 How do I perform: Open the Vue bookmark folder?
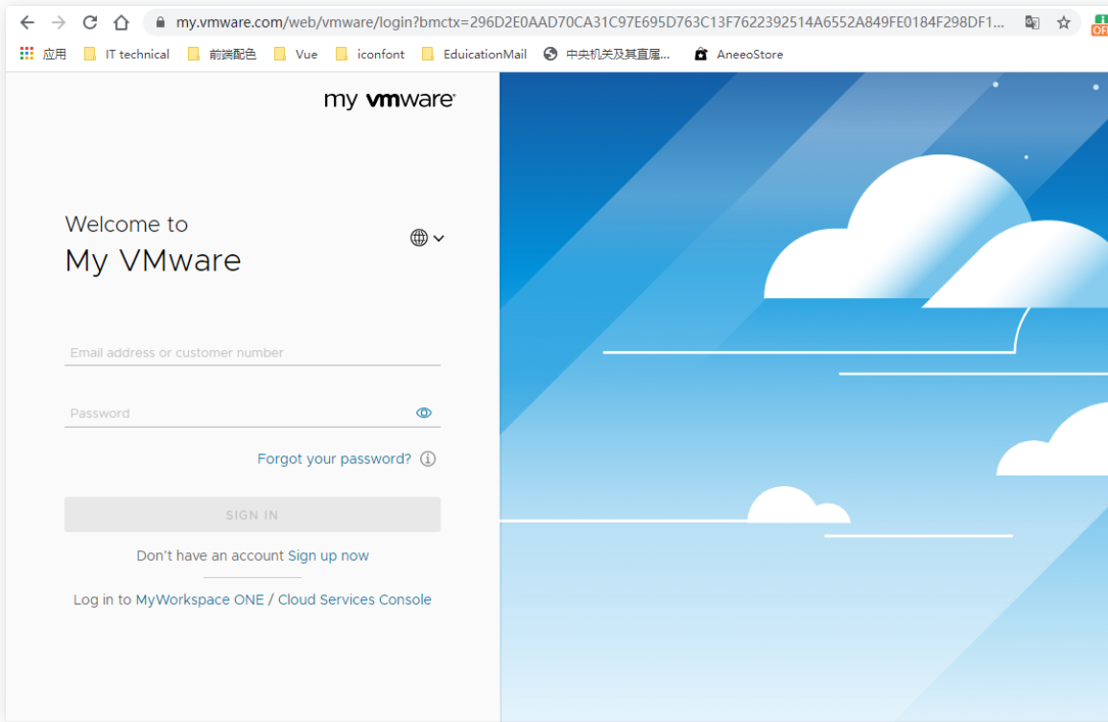click(296, 54)
